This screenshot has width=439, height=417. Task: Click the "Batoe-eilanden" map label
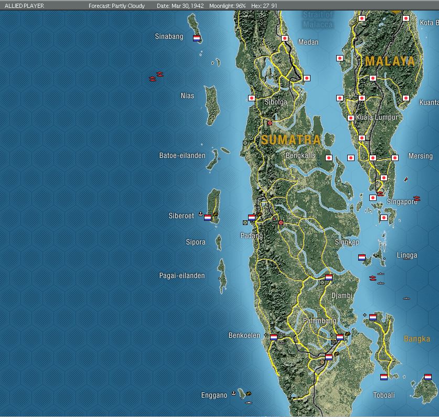[x=183, y=155]
